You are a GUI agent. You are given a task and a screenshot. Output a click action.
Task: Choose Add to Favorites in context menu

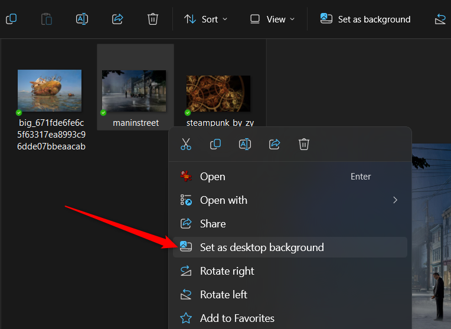[x=290, y=318]
